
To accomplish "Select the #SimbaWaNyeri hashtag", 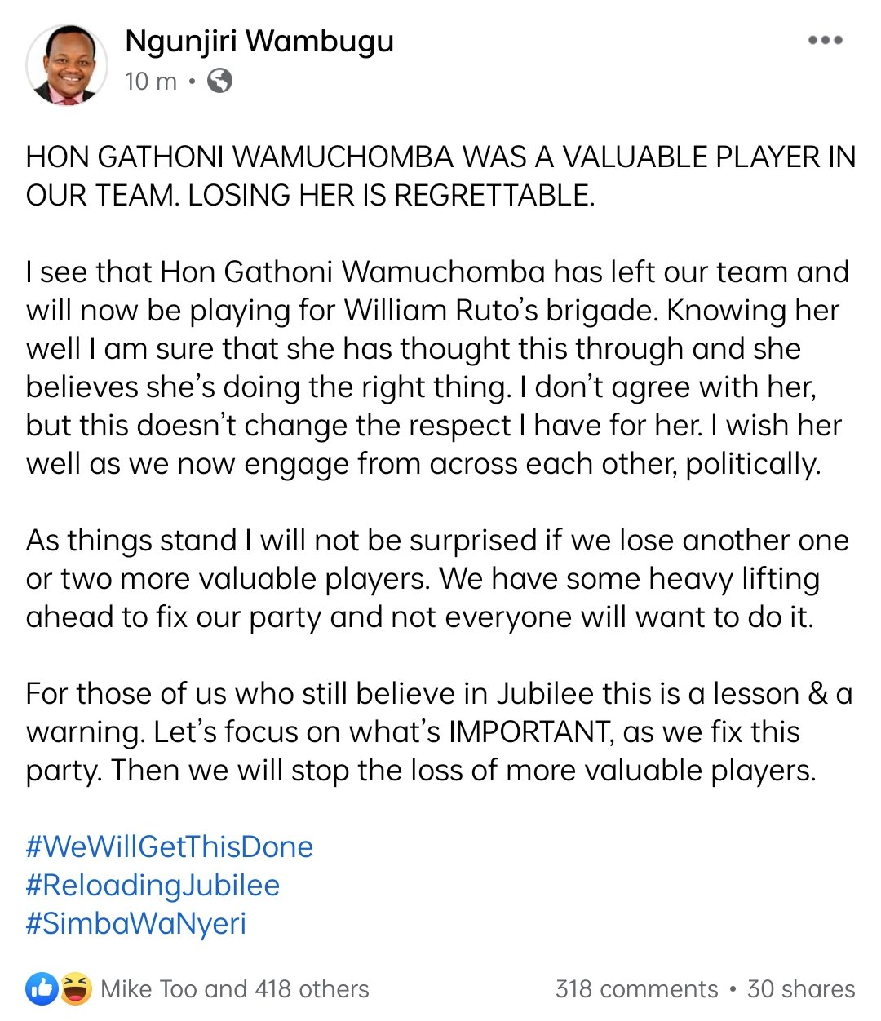I will 136,923.
